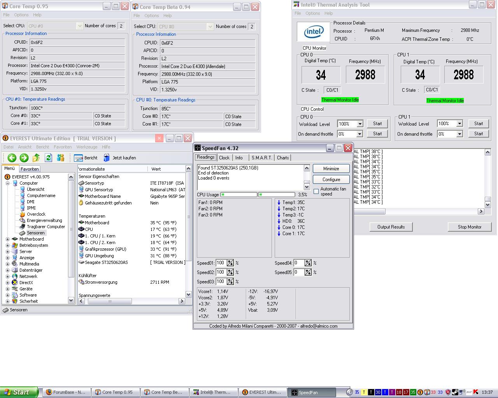The width and height of the screenshot is (498, 398).
Task: Open CPU 0 On demand throttle dropdown
Action: tap(359, 134)
